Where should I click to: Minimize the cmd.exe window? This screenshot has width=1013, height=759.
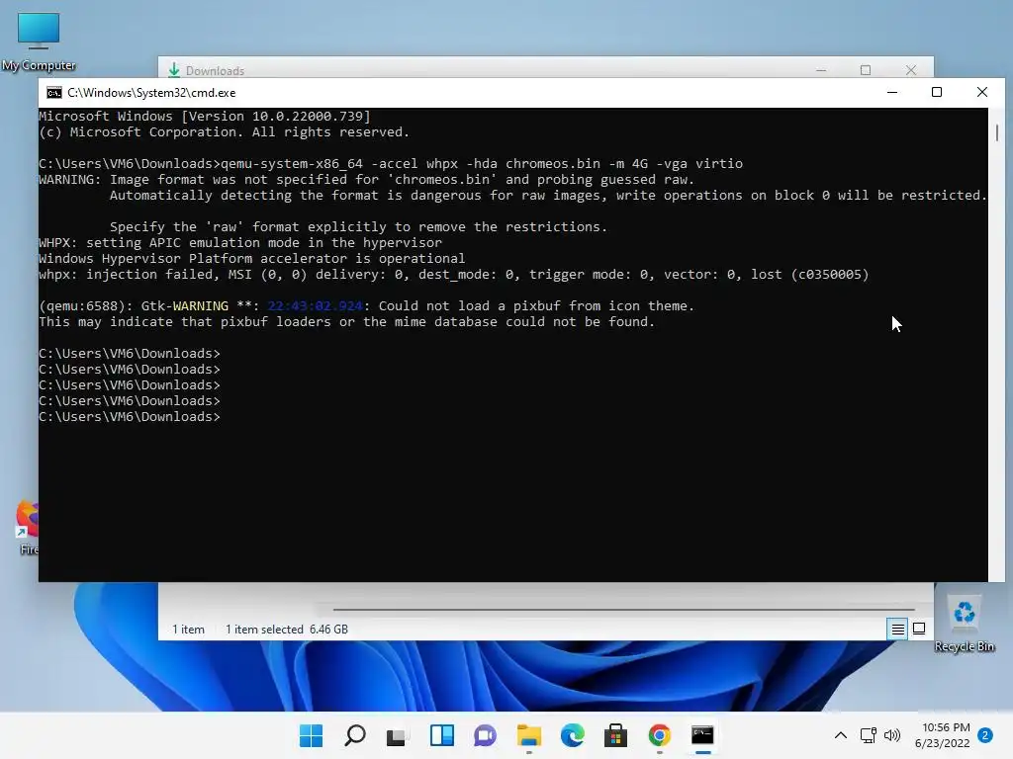pyautogui.click(x=892, y=92)
